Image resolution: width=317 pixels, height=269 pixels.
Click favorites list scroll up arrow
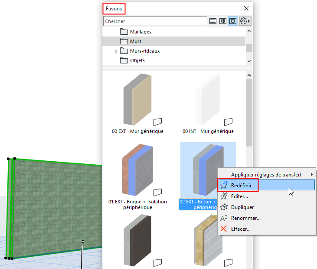coord(249,75)
